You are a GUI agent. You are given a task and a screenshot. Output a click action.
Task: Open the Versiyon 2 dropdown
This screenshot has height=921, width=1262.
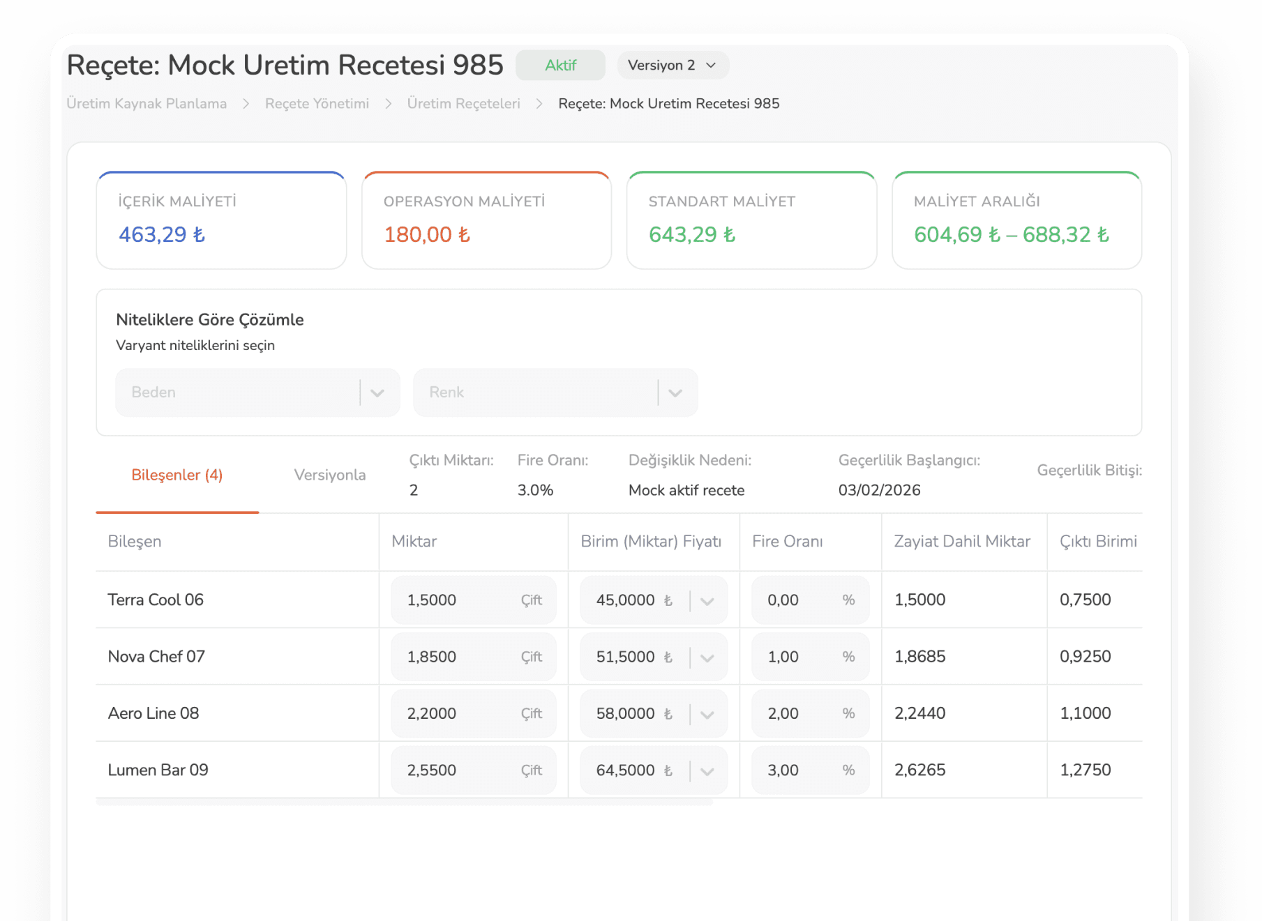pyautogui.click(x=673, y=66)
